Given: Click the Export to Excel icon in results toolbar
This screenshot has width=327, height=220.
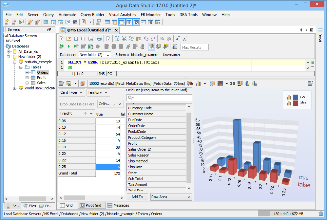Looking at the screenshot, I should click(69, 83).
